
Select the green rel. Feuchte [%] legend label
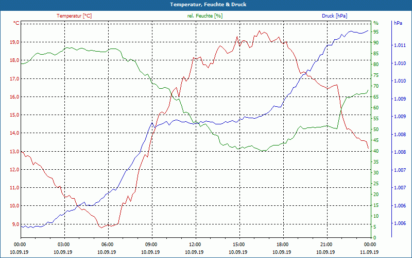[x=205, y=16]
